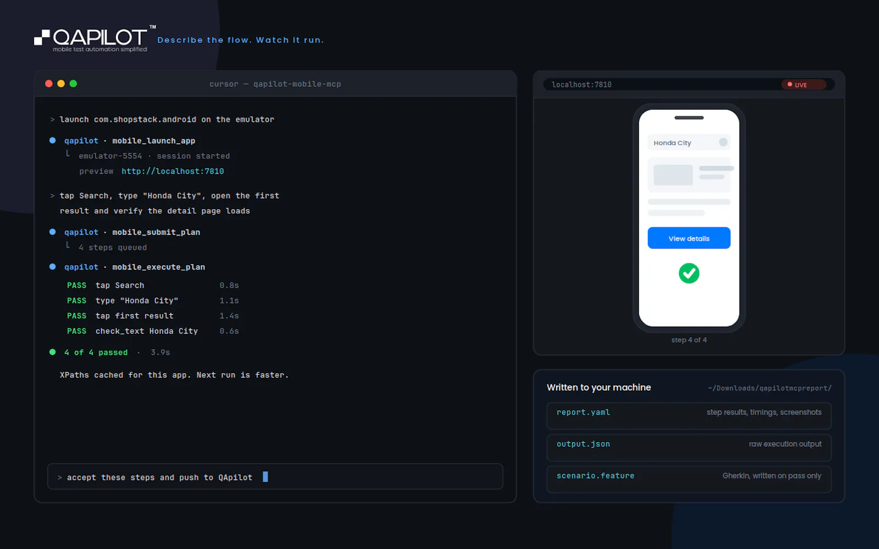
Task: Click the "cursor — qapilot-mobile-mcp" window title
Action: tap(275, 84)
